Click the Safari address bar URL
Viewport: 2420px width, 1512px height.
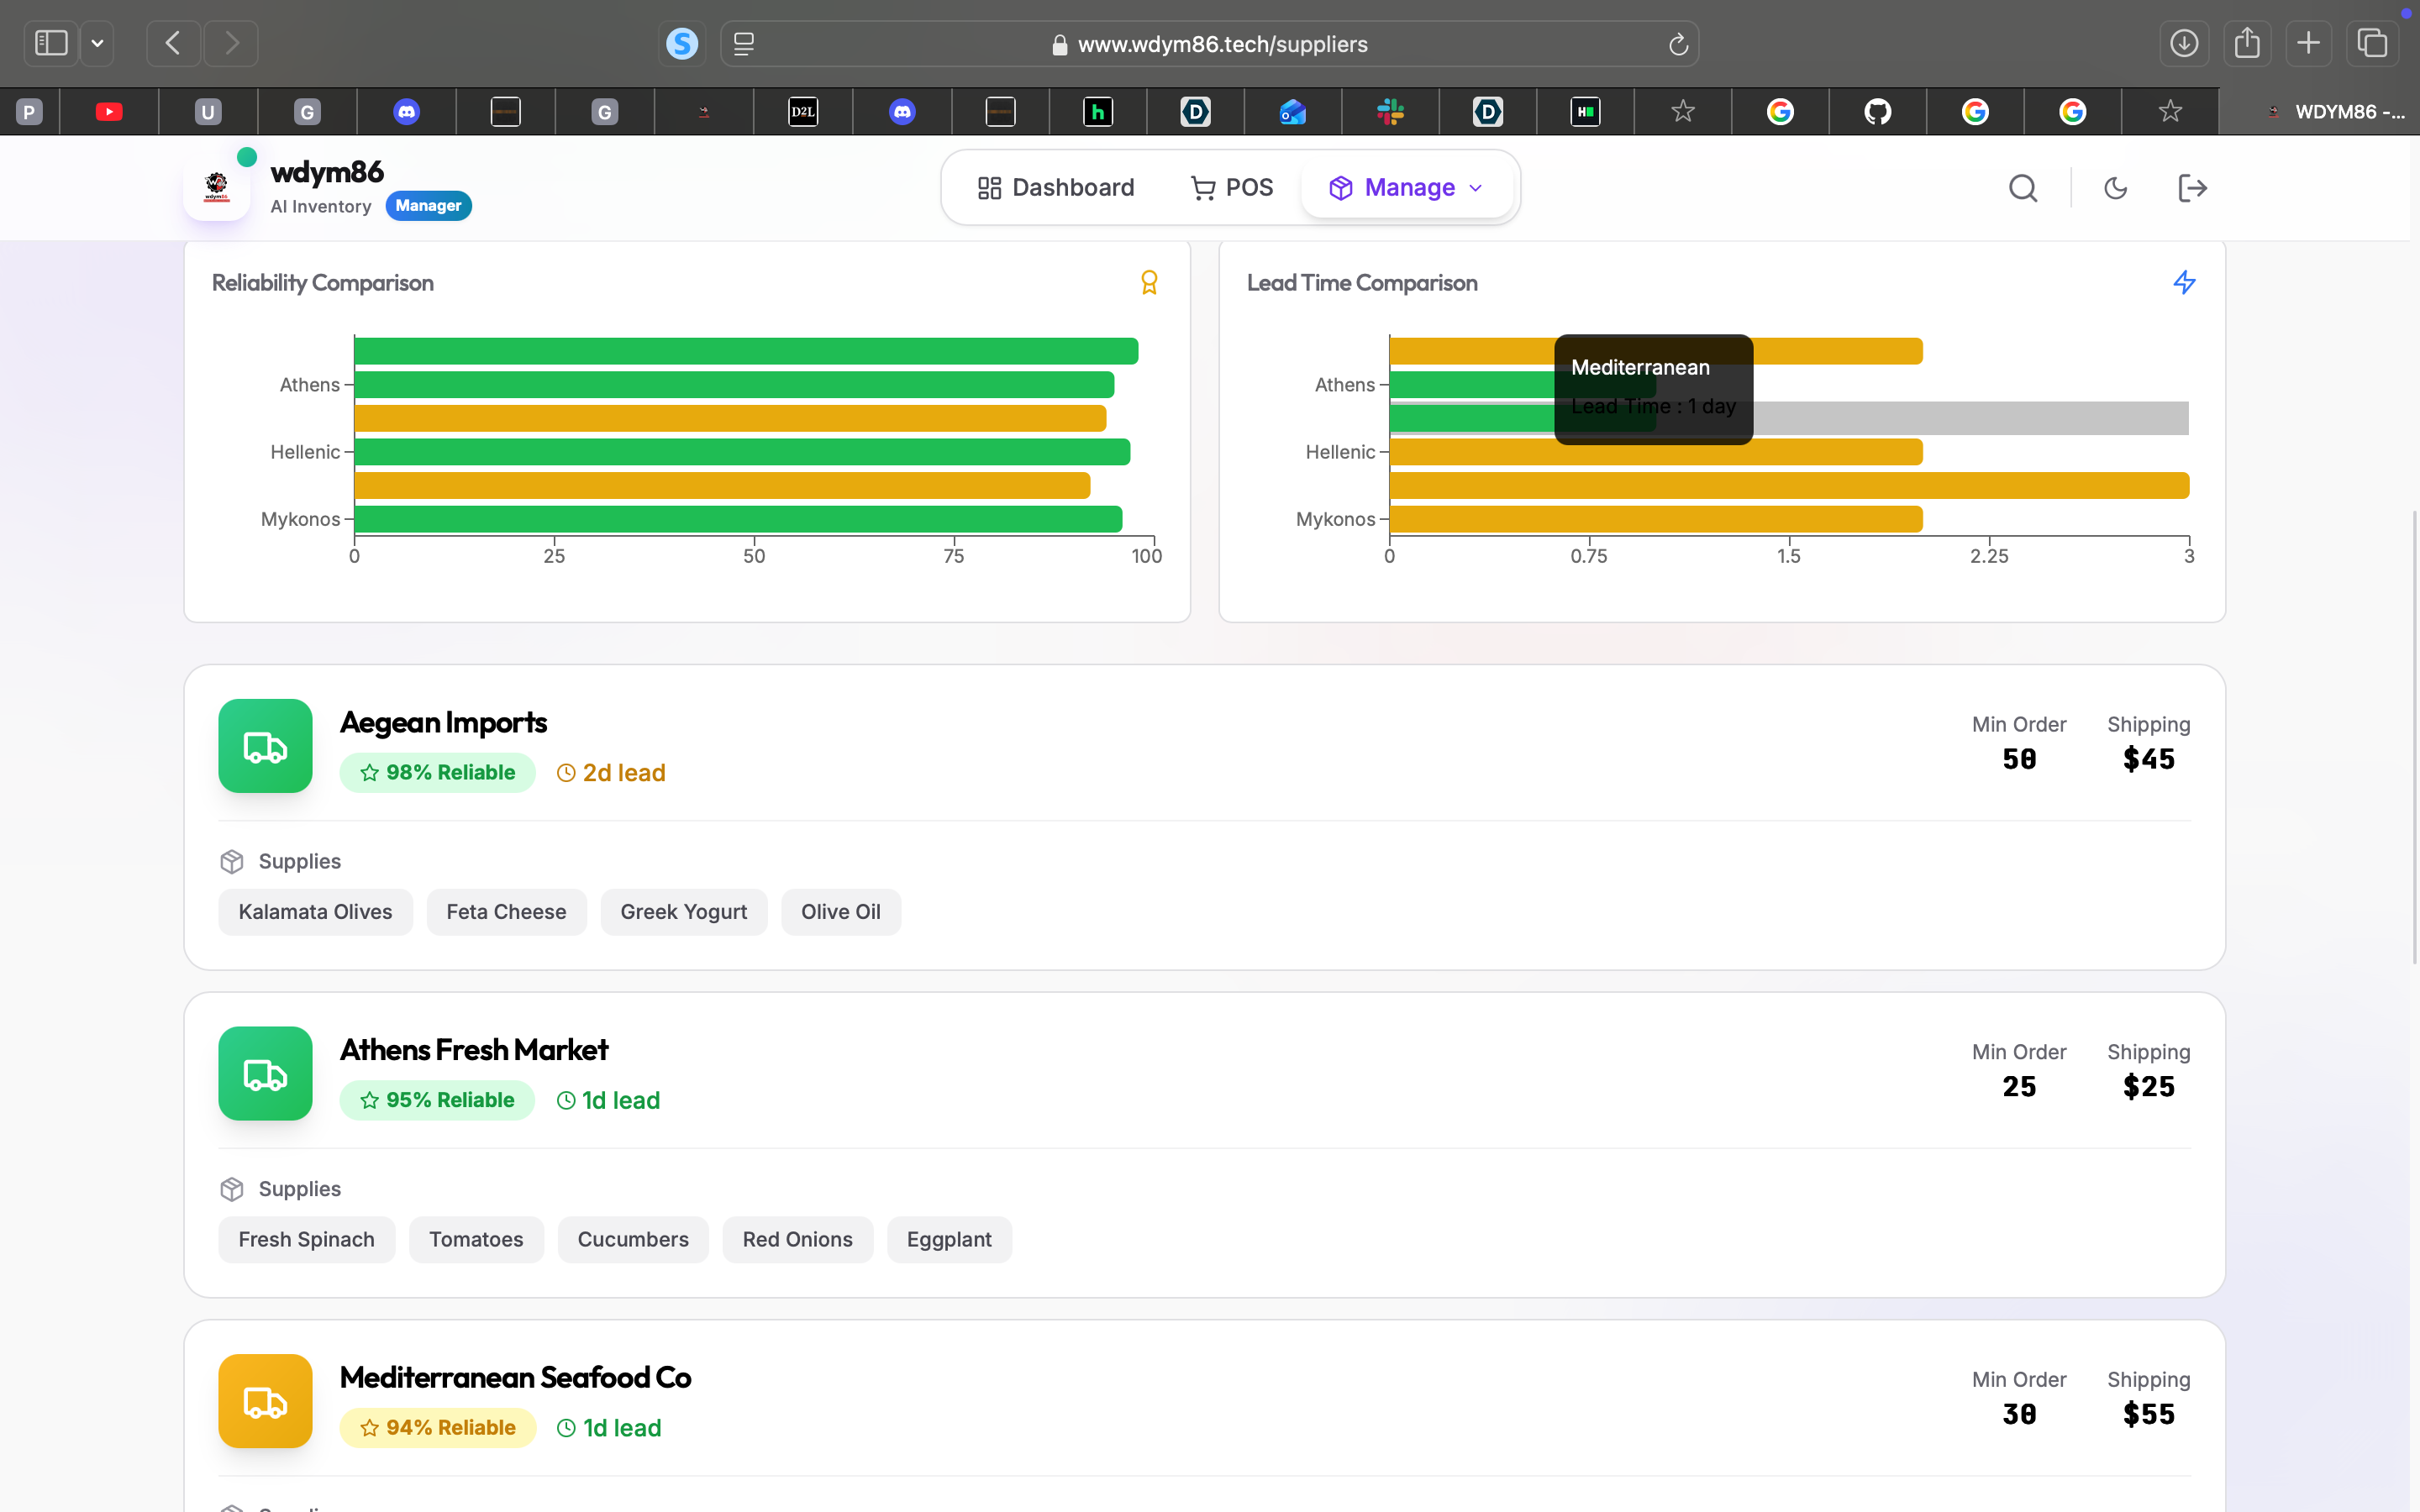[x=1222, y=44]
